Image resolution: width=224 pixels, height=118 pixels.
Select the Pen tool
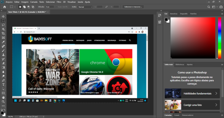tap(3, 80)
